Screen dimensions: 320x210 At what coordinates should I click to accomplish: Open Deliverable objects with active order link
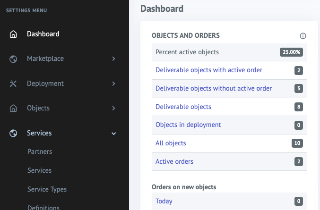[208, 70]
